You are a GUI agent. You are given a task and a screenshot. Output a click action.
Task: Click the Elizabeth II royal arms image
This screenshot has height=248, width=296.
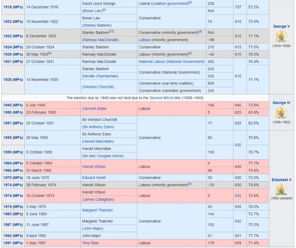click(281, 190)
